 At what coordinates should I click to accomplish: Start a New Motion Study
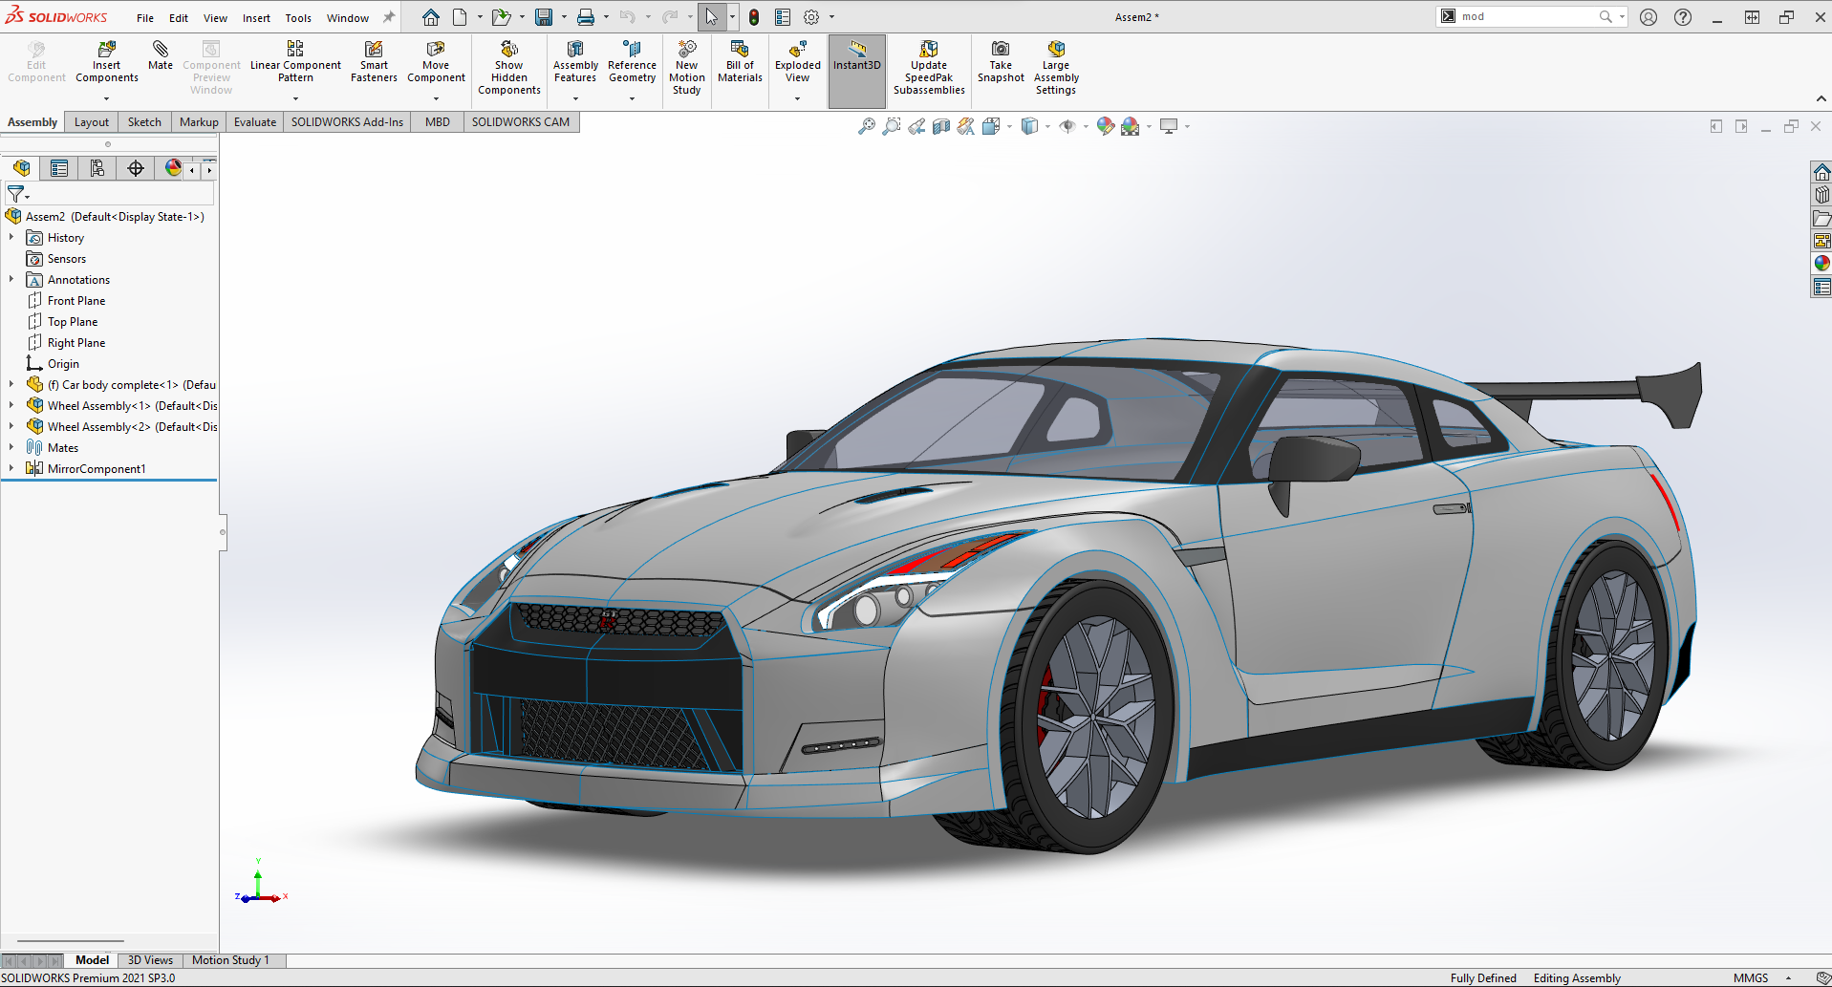tap(686, 68)
